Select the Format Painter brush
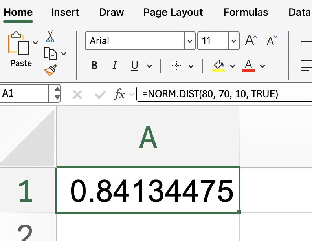Viewport: 312px width, 241px height. click(50, 71)
